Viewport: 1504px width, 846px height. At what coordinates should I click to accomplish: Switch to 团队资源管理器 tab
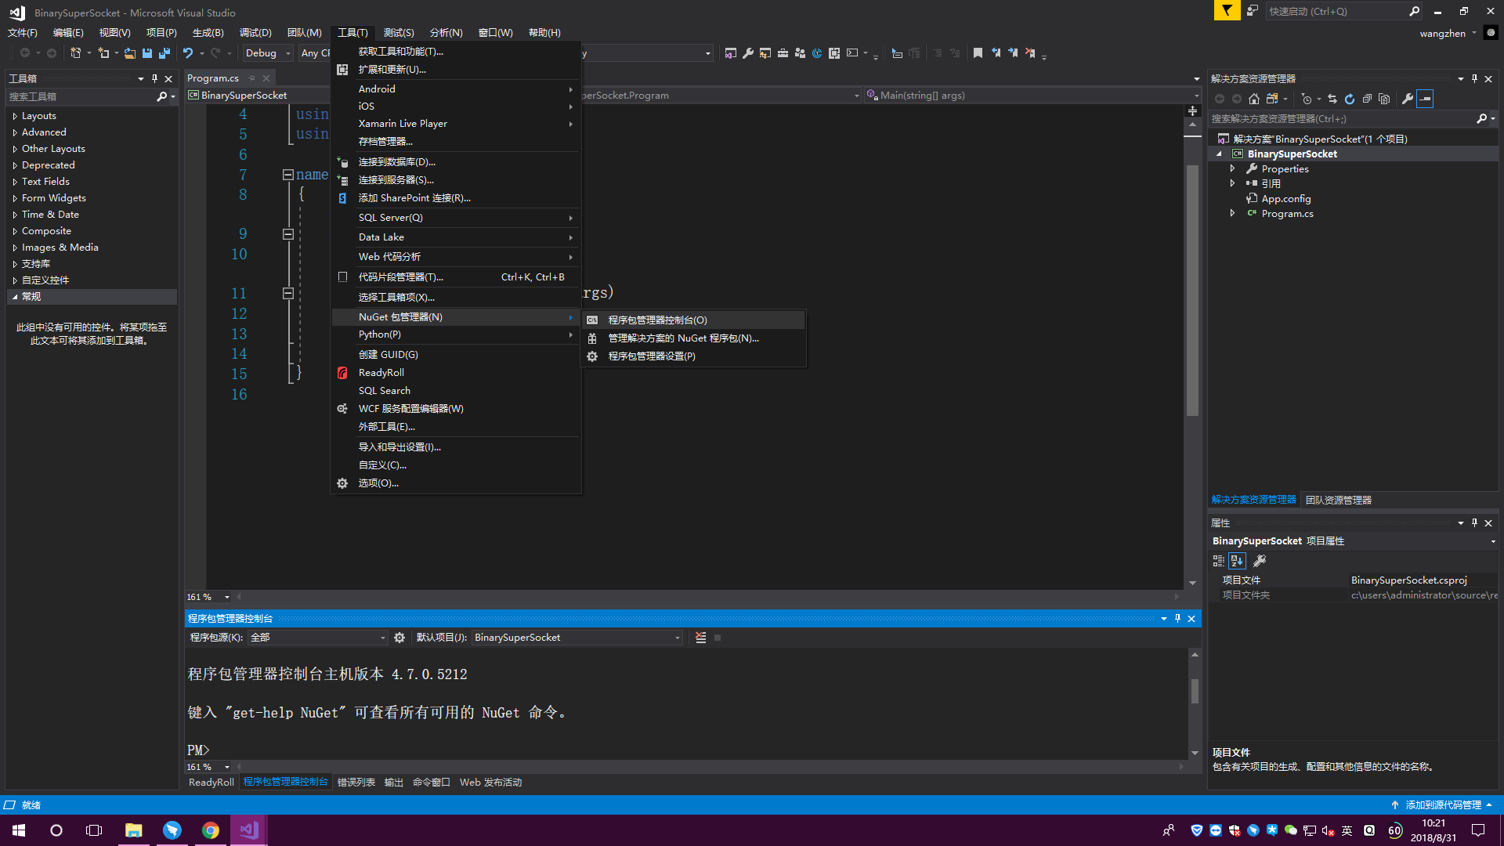point(1339,500)
